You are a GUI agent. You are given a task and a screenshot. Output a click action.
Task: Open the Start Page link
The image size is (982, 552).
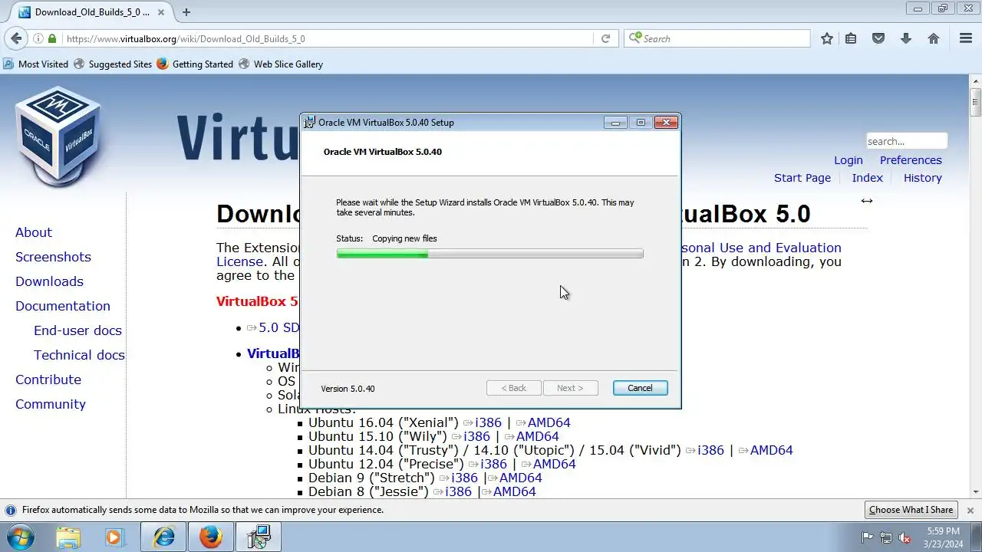coord(802,178)
